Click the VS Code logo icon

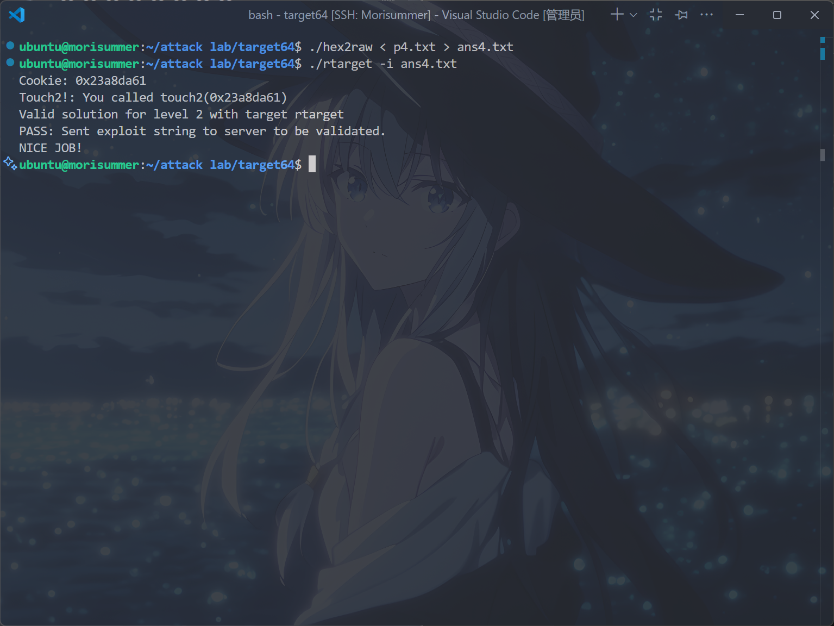17,15
